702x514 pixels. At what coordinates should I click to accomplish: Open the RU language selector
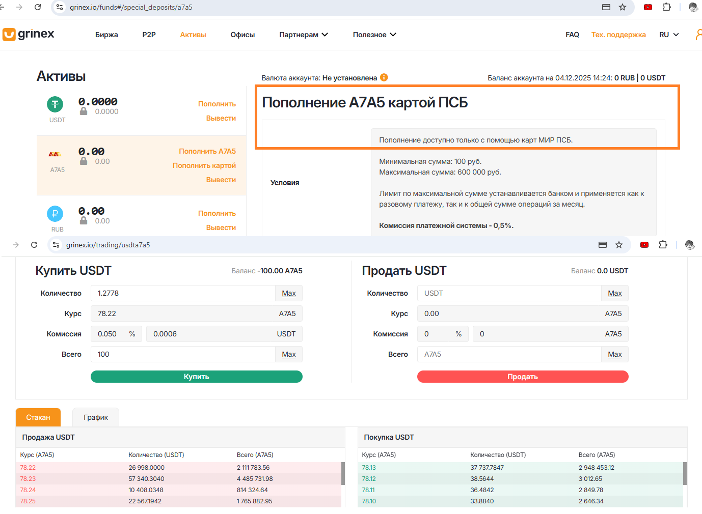click(x=669, y=35)
